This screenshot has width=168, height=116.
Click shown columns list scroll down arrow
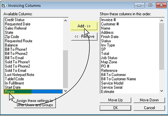click(x=162, y=91)
